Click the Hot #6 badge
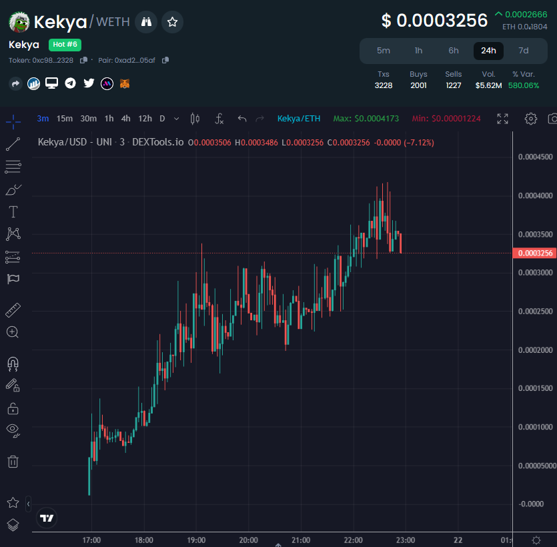This screenshot has width=557, height=547. pos(65,45)
